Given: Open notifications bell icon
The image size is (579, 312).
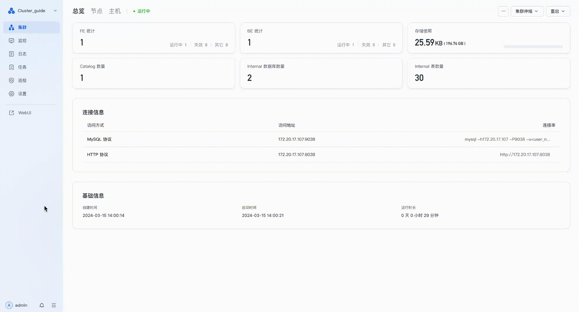Looking at the screenshot, I should [42, 305].
